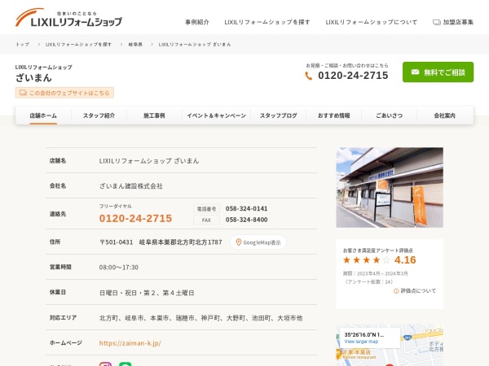Image resolution: width=489 pixels, height=366 pixels.
Task: Click the 35°26'16.0"N coordinates label on the map
Action: click(364, 335)
